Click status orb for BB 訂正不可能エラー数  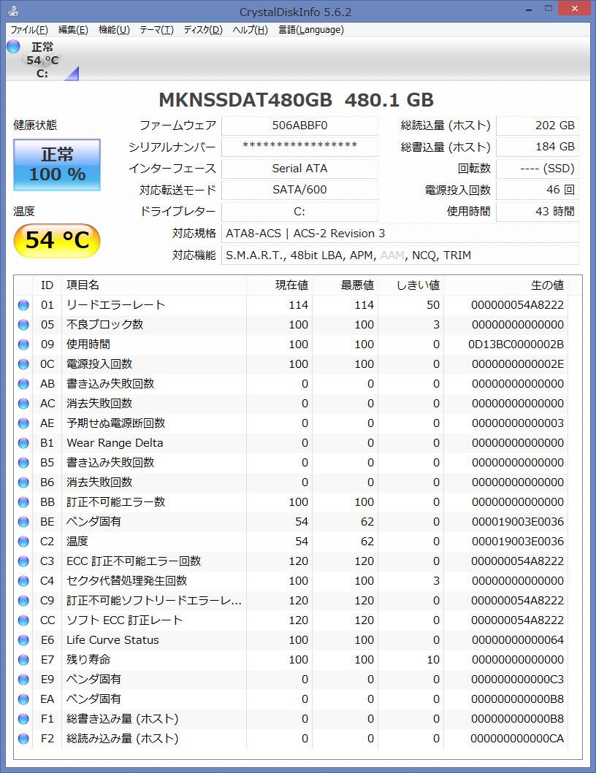(x=23, y=502)
